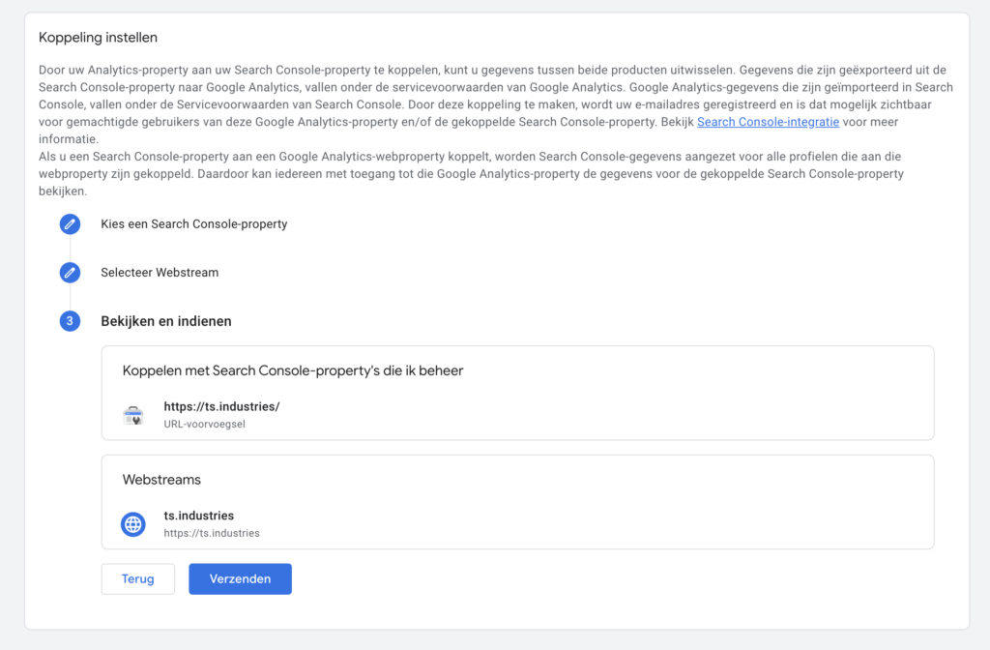Click the Selecteer Webstream step label

click(x=160, y=272)
